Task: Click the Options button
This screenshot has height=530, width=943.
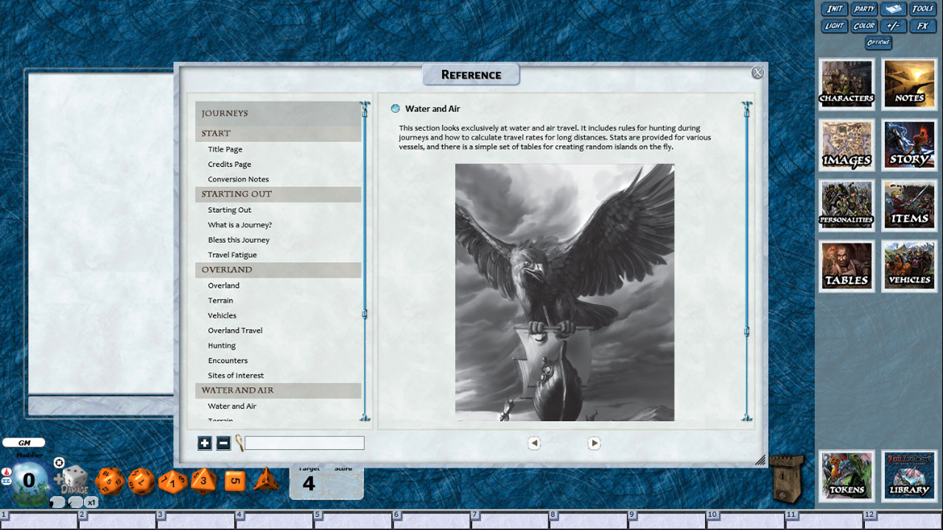Action: coord(878,43)
